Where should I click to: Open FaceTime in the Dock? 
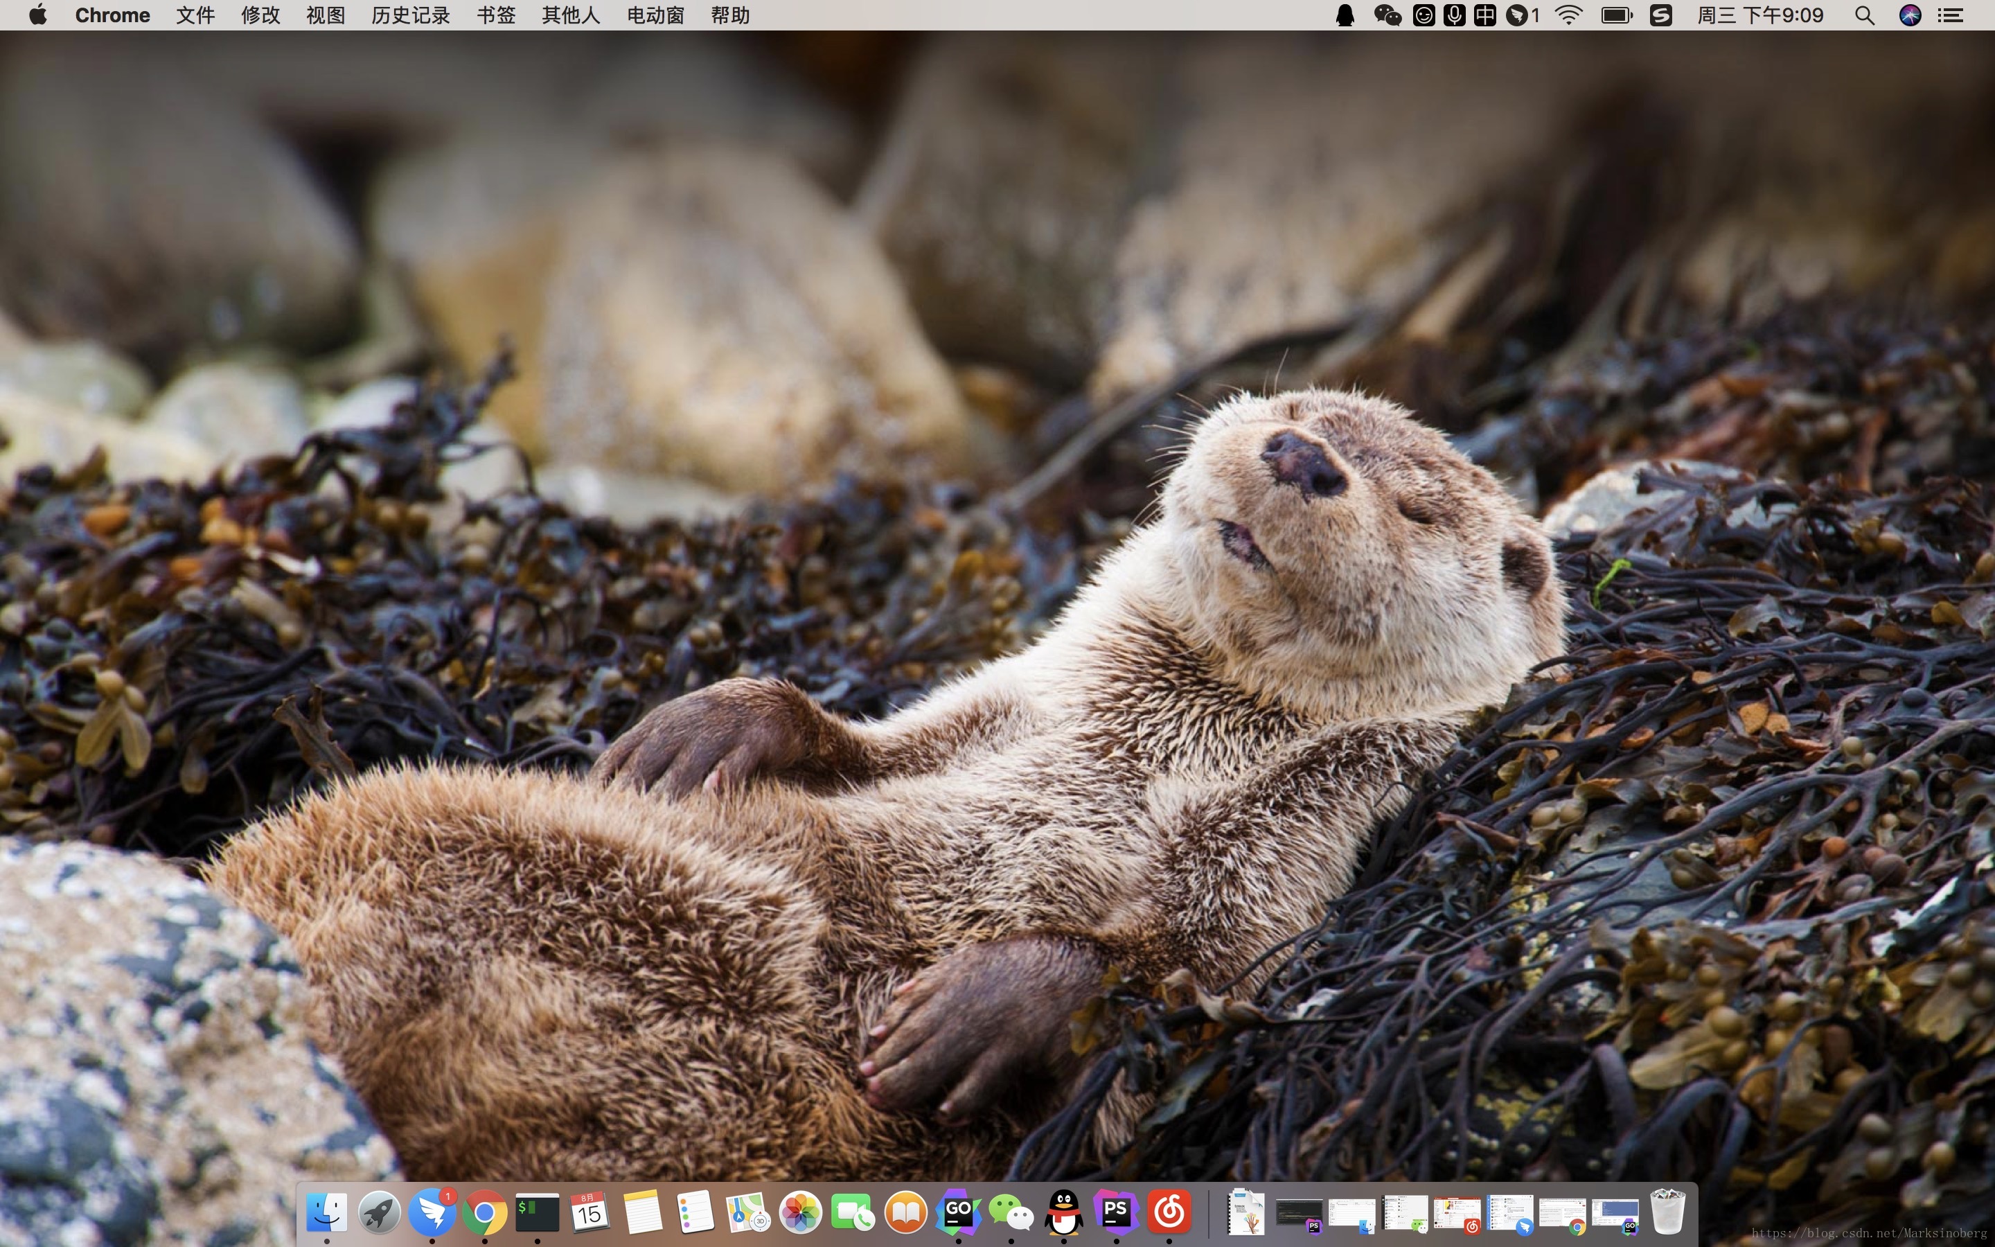pos(853,1212)
